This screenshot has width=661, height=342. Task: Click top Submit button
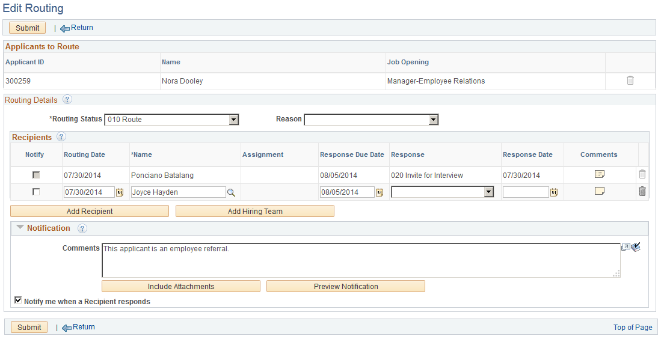click(28, 28)
